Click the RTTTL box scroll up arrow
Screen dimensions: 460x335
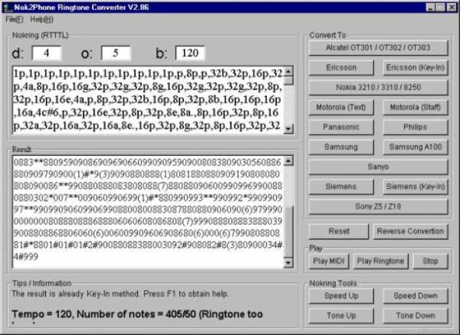click(288, 71)
